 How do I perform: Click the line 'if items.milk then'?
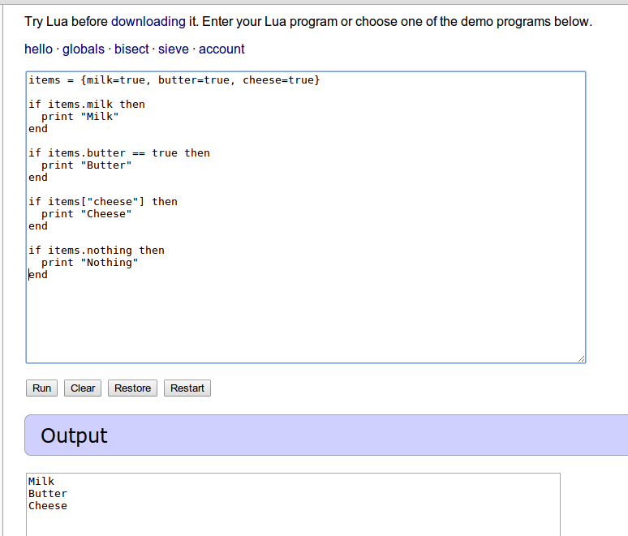(87, 105)
